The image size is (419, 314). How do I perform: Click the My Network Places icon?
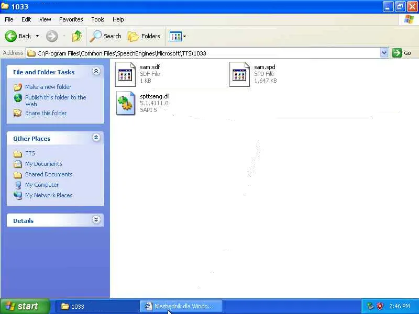18,195
